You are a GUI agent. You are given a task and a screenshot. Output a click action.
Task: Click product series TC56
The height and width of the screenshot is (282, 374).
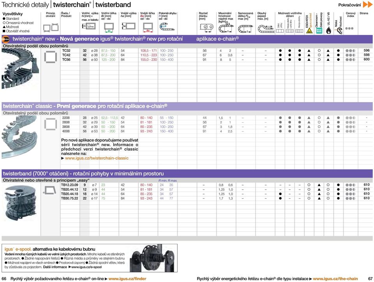[x=66, y=60]
